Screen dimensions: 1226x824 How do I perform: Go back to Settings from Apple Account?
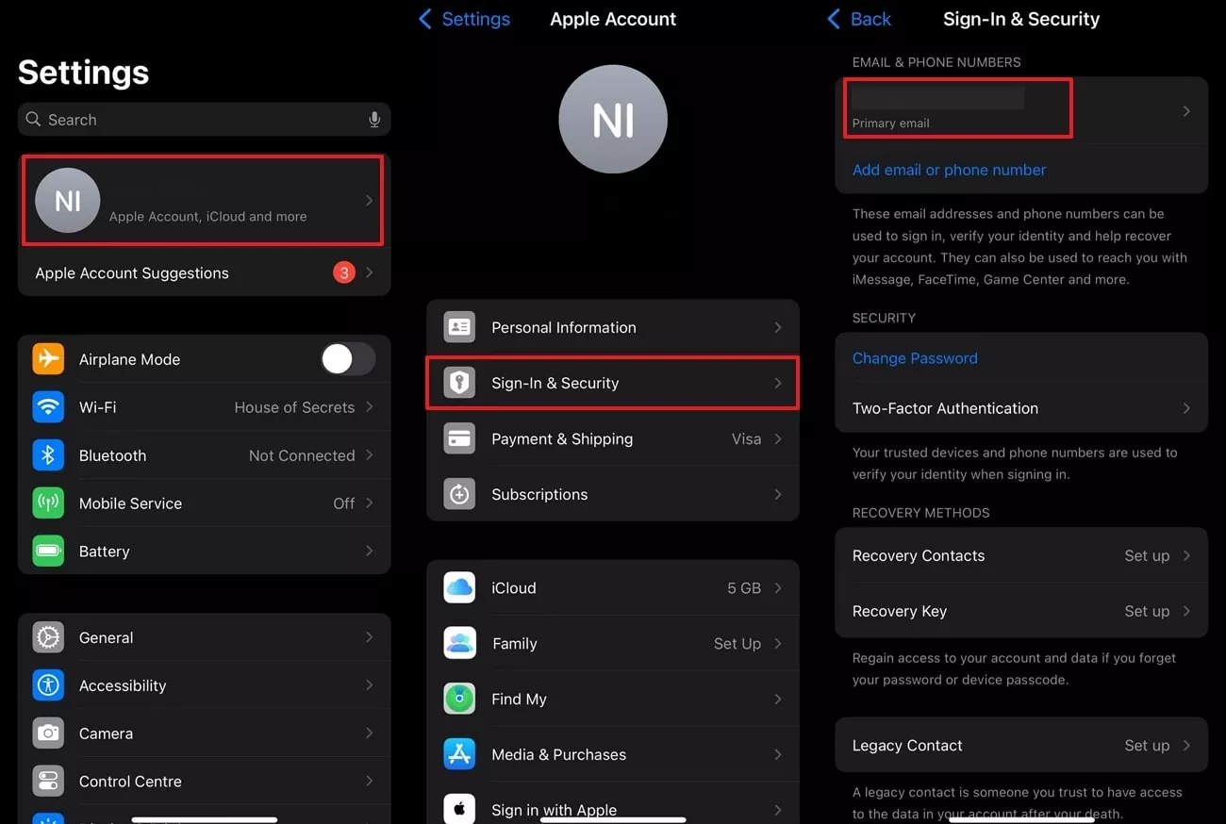tap(464, 19)
